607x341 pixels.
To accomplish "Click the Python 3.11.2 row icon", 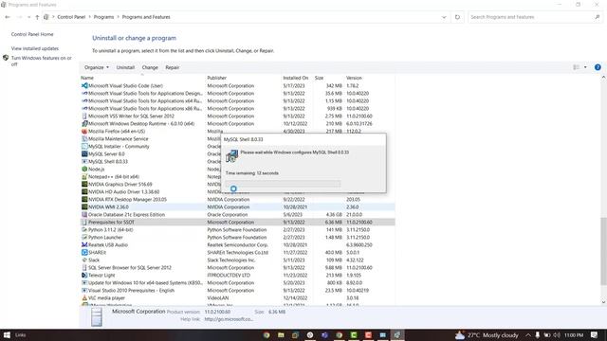I will coord(84,229).
